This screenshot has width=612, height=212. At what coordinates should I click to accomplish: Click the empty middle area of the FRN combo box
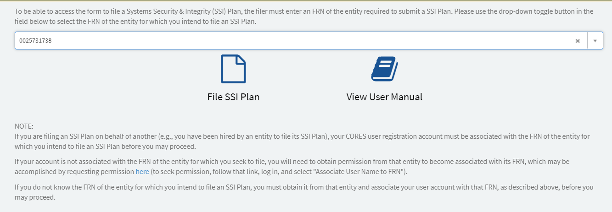(298, 41)
